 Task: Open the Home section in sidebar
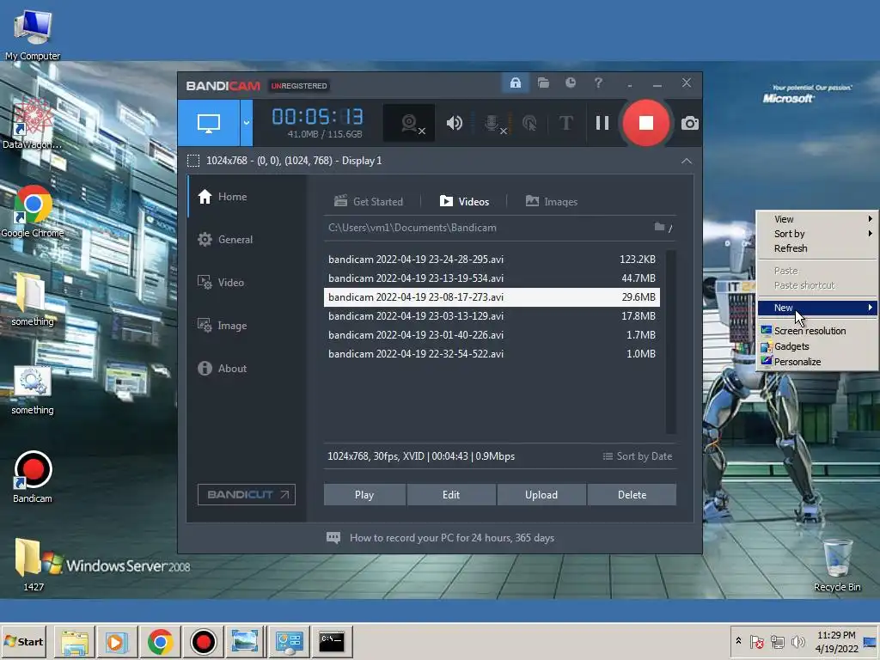tap(247, 197)
